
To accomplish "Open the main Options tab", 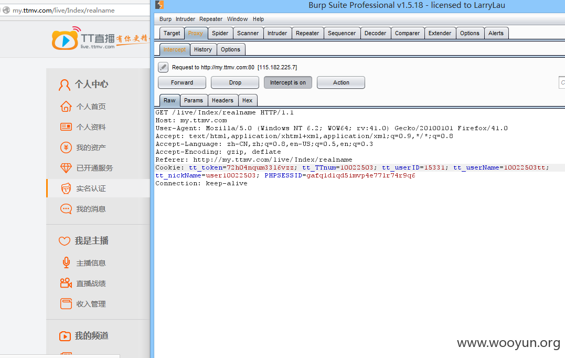I will [470, 33].
